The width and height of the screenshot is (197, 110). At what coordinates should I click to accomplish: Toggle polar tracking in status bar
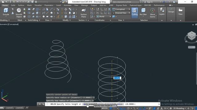click(128, 108)
